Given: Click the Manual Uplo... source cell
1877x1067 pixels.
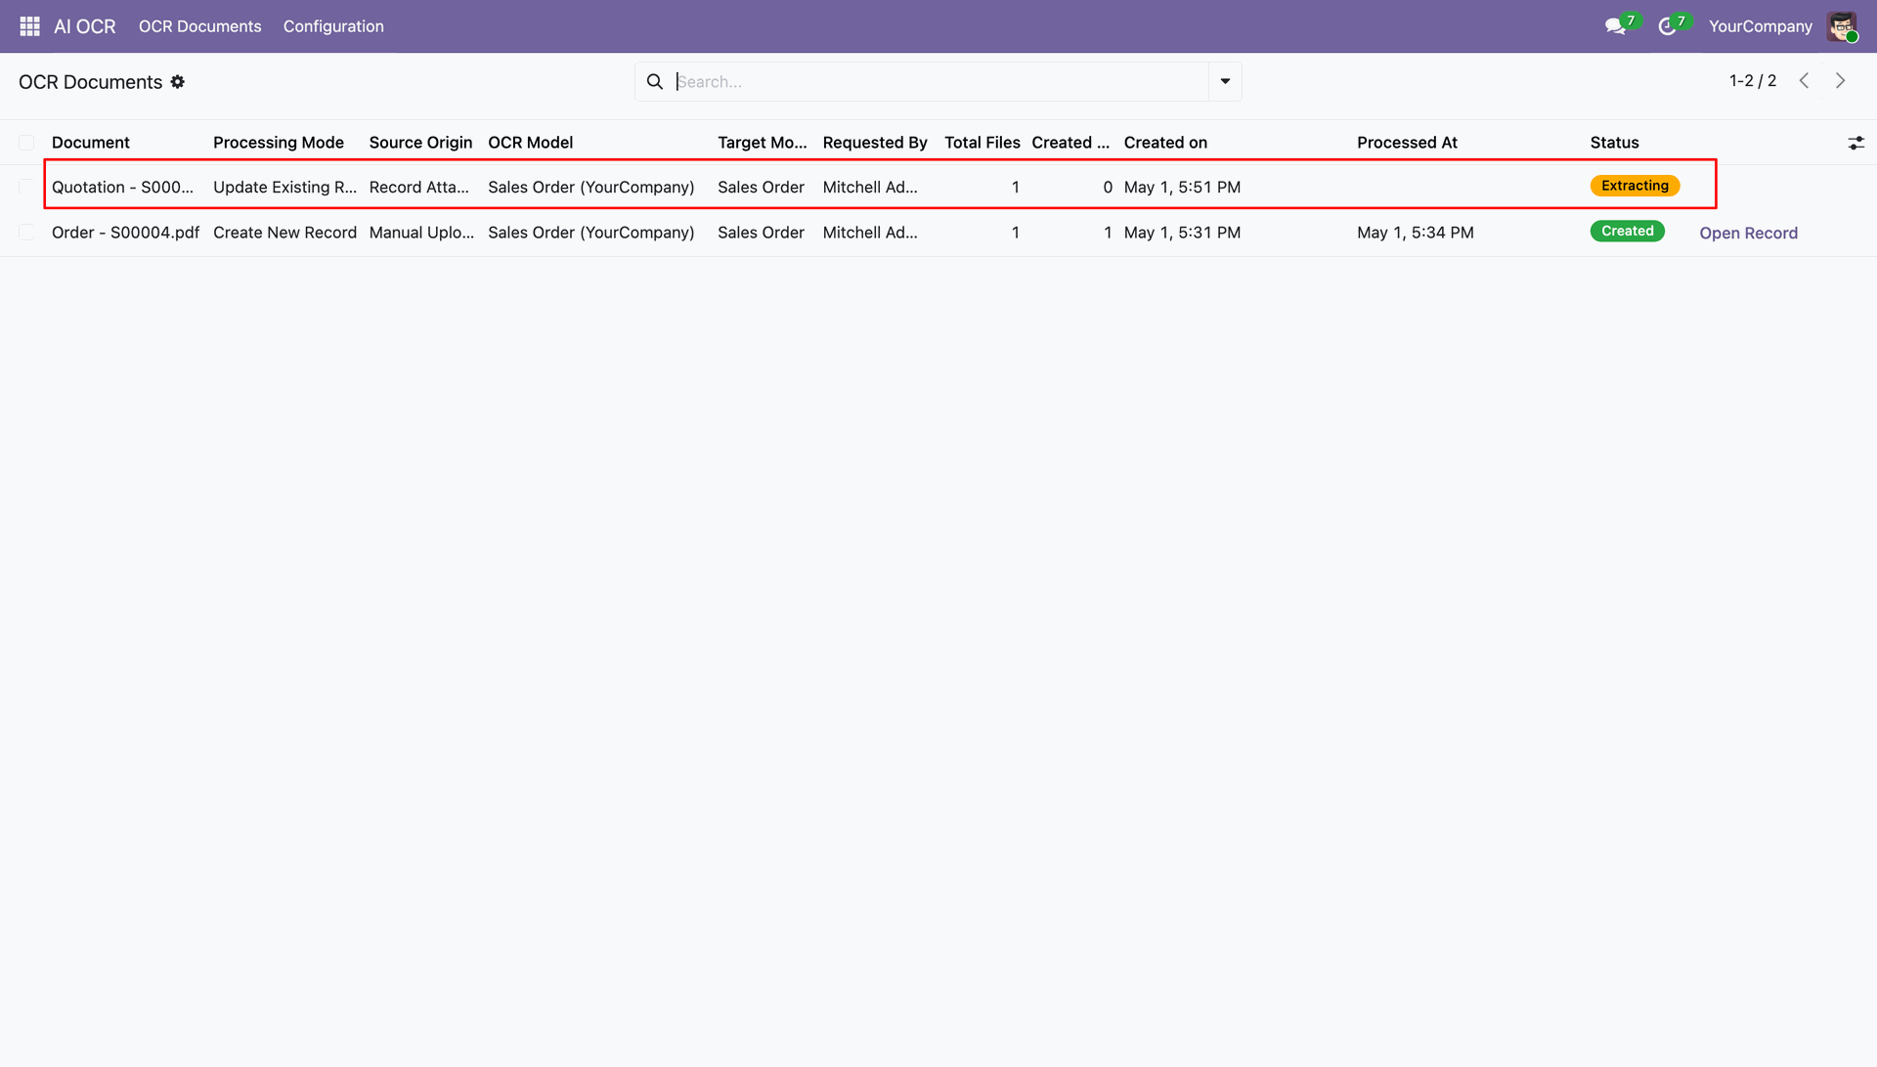Looking at the screenshot, I should click(x=421, y=233).
